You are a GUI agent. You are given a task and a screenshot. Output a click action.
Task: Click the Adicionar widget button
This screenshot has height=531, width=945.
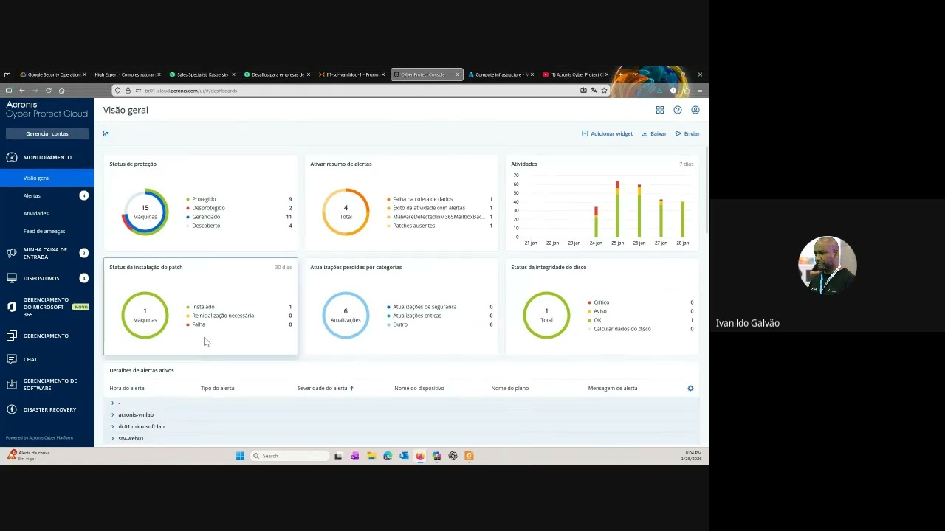(x=608, y=133)
